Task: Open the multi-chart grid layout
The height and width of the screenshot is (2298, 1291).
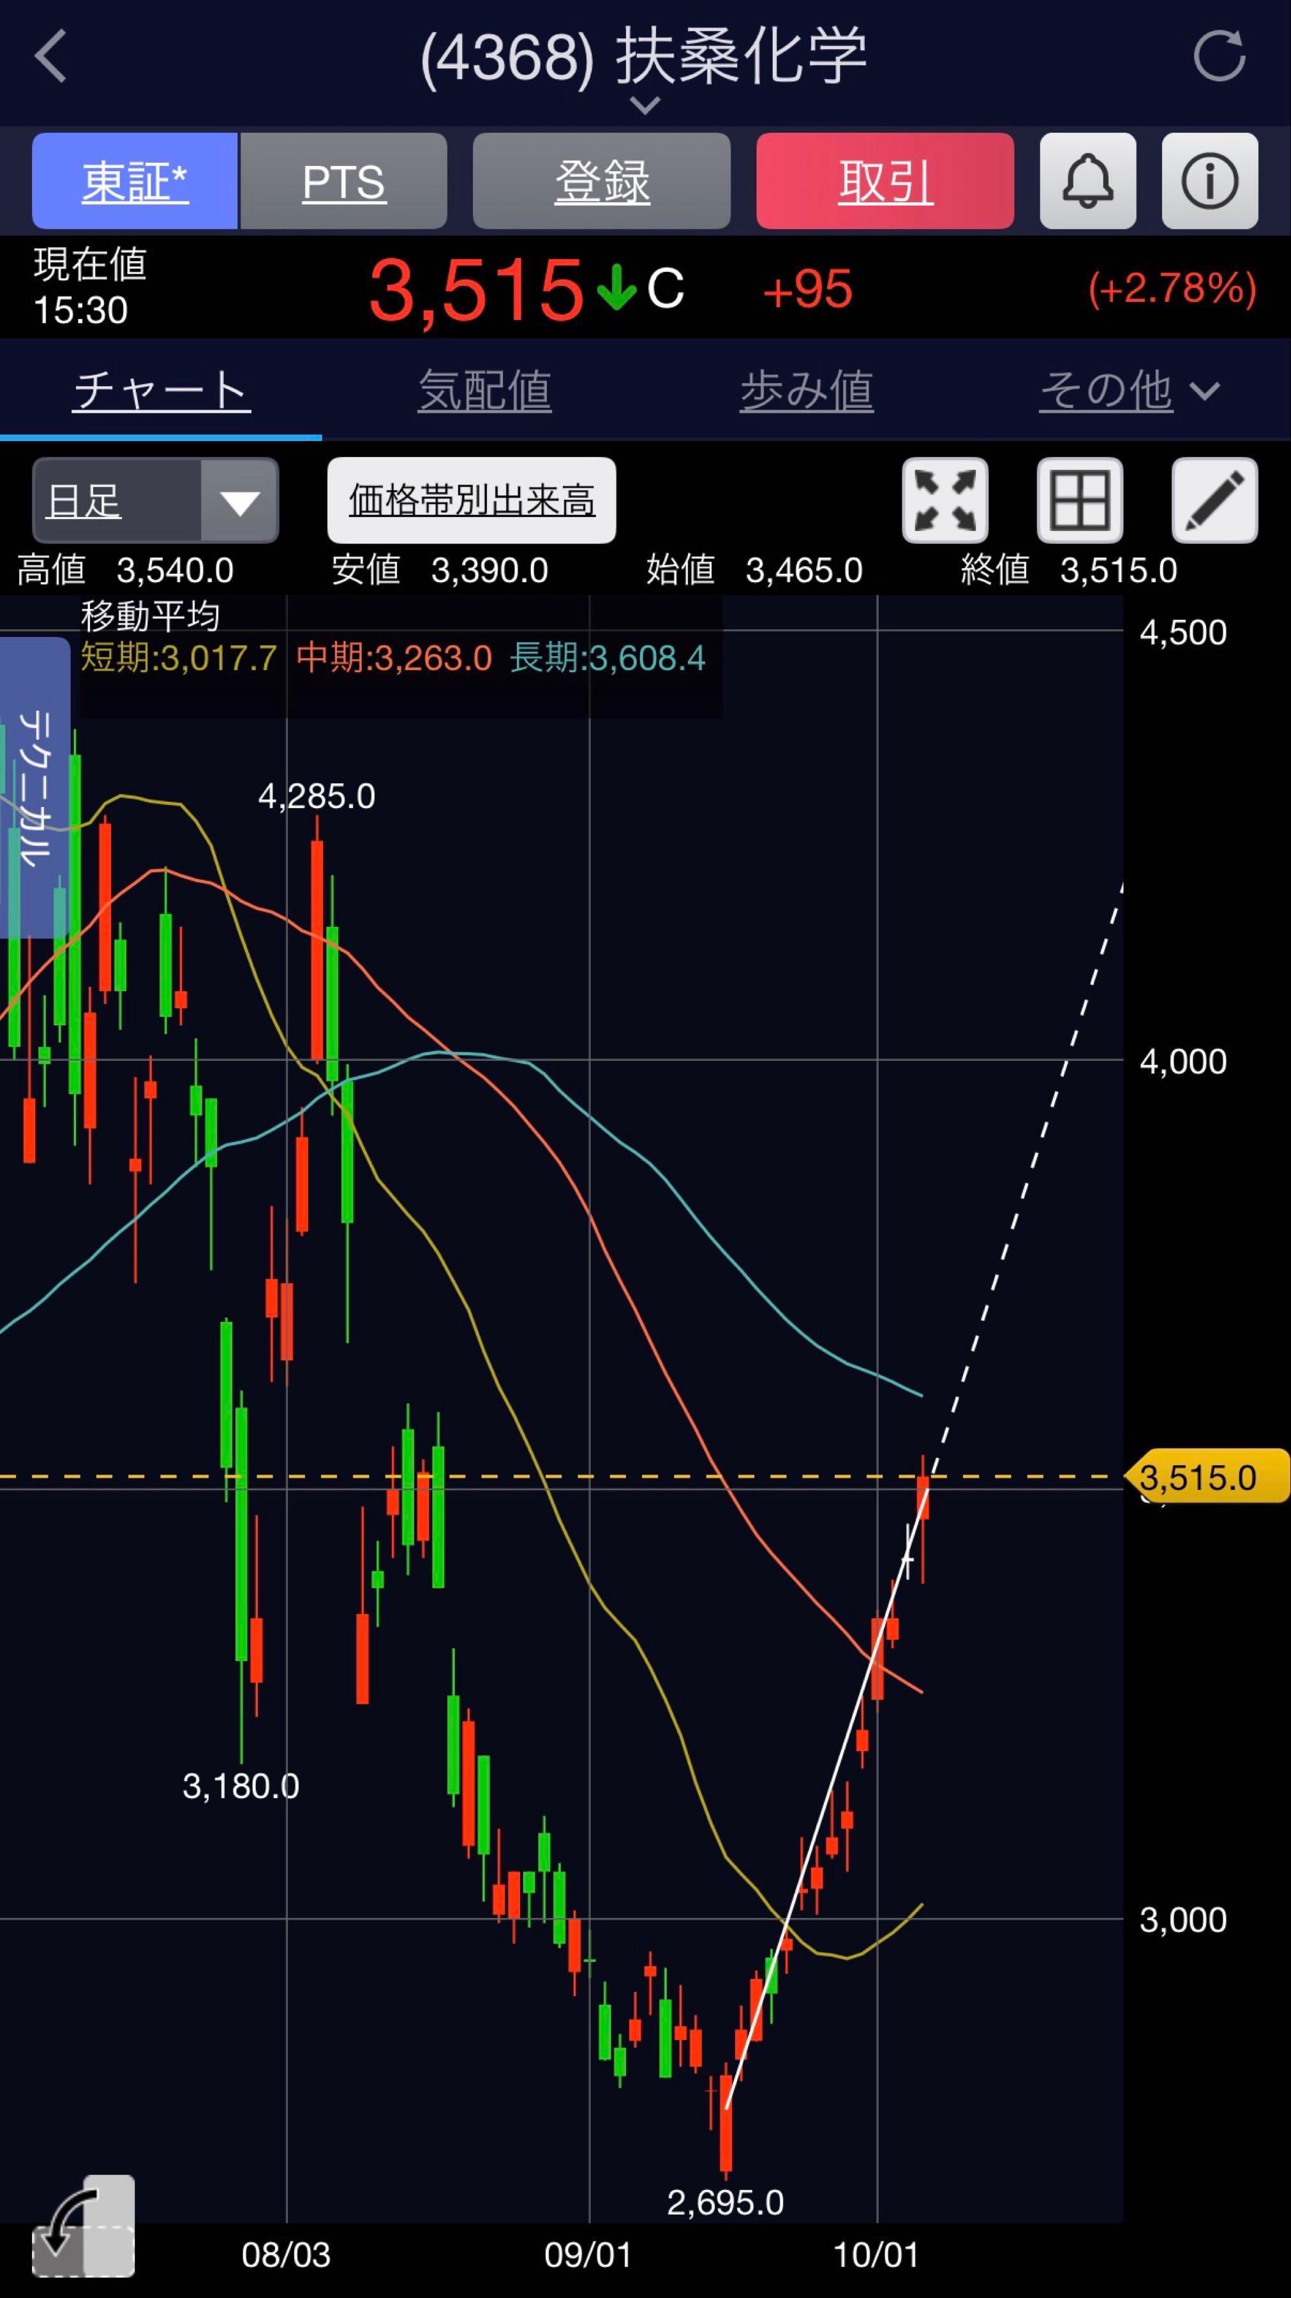Action: pos(1080,500)
